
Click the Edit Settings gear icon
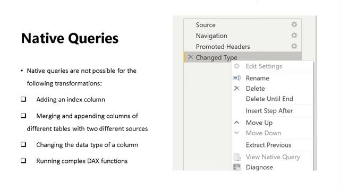236,66
